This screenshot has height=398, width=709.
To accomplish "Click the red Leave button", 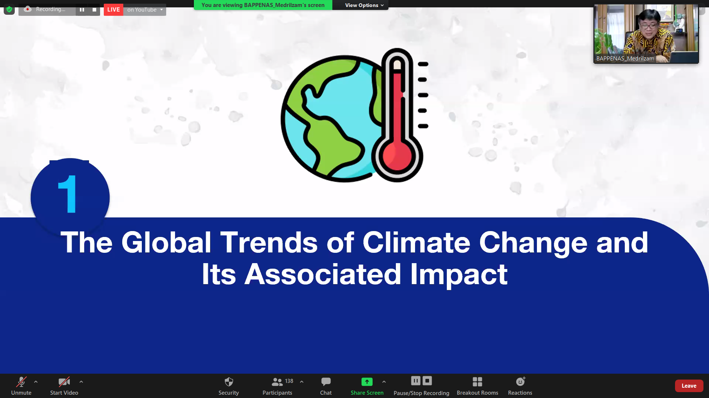I will click(689, 385).
